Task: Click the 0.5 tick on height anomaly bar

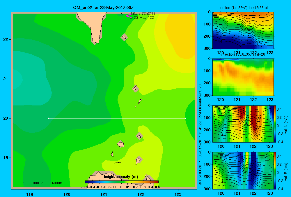Action: tap(157, 187)
